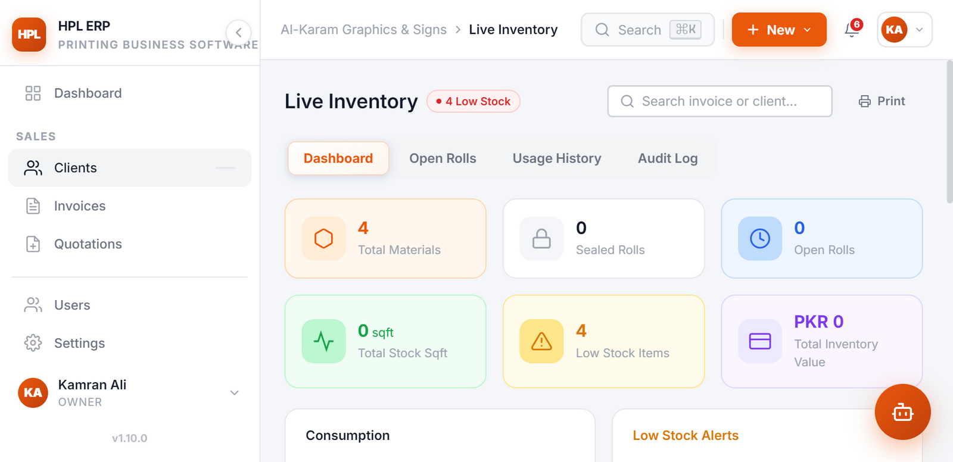Open Users in the sidebar

[129, 305]
